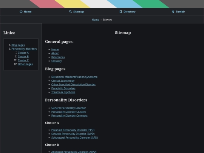This screenshot has height=153, width=204.
Task: Open Schizotypal Personality Disorder (StPD) link
Action: click(x=74, y=138)
